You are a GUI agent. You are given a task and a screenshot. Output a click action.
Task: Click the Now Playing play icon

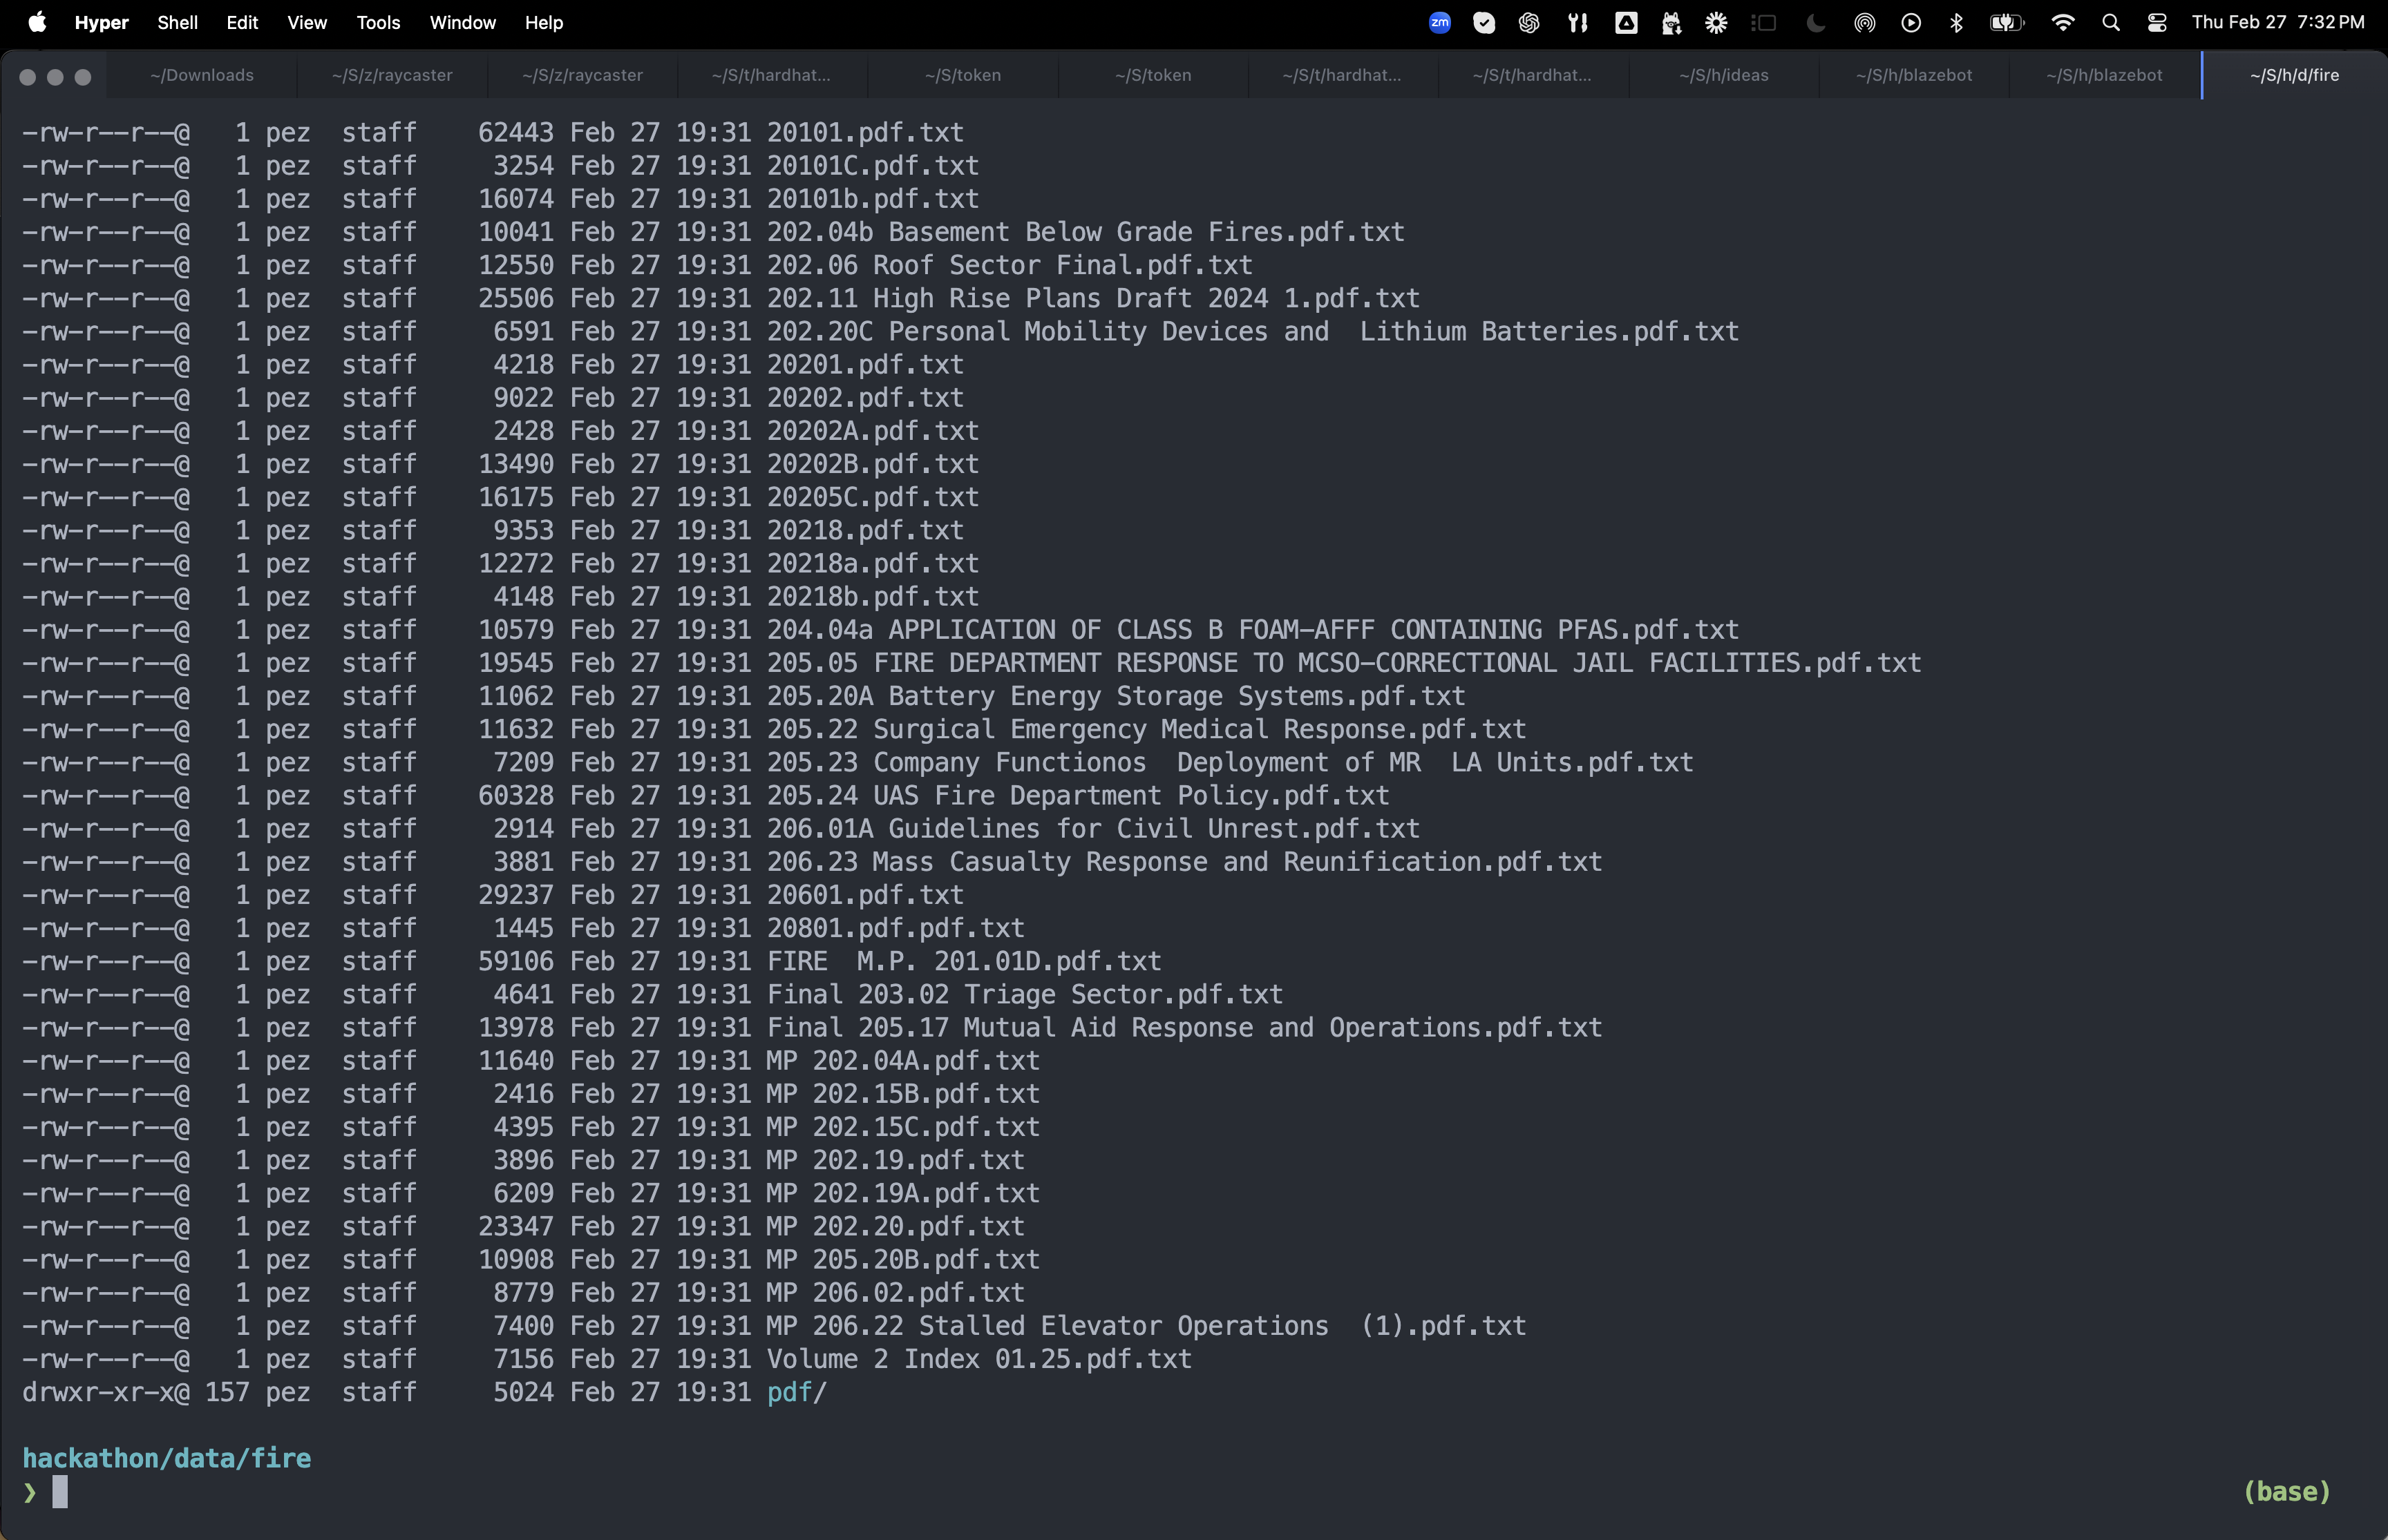coord(1911,22)
